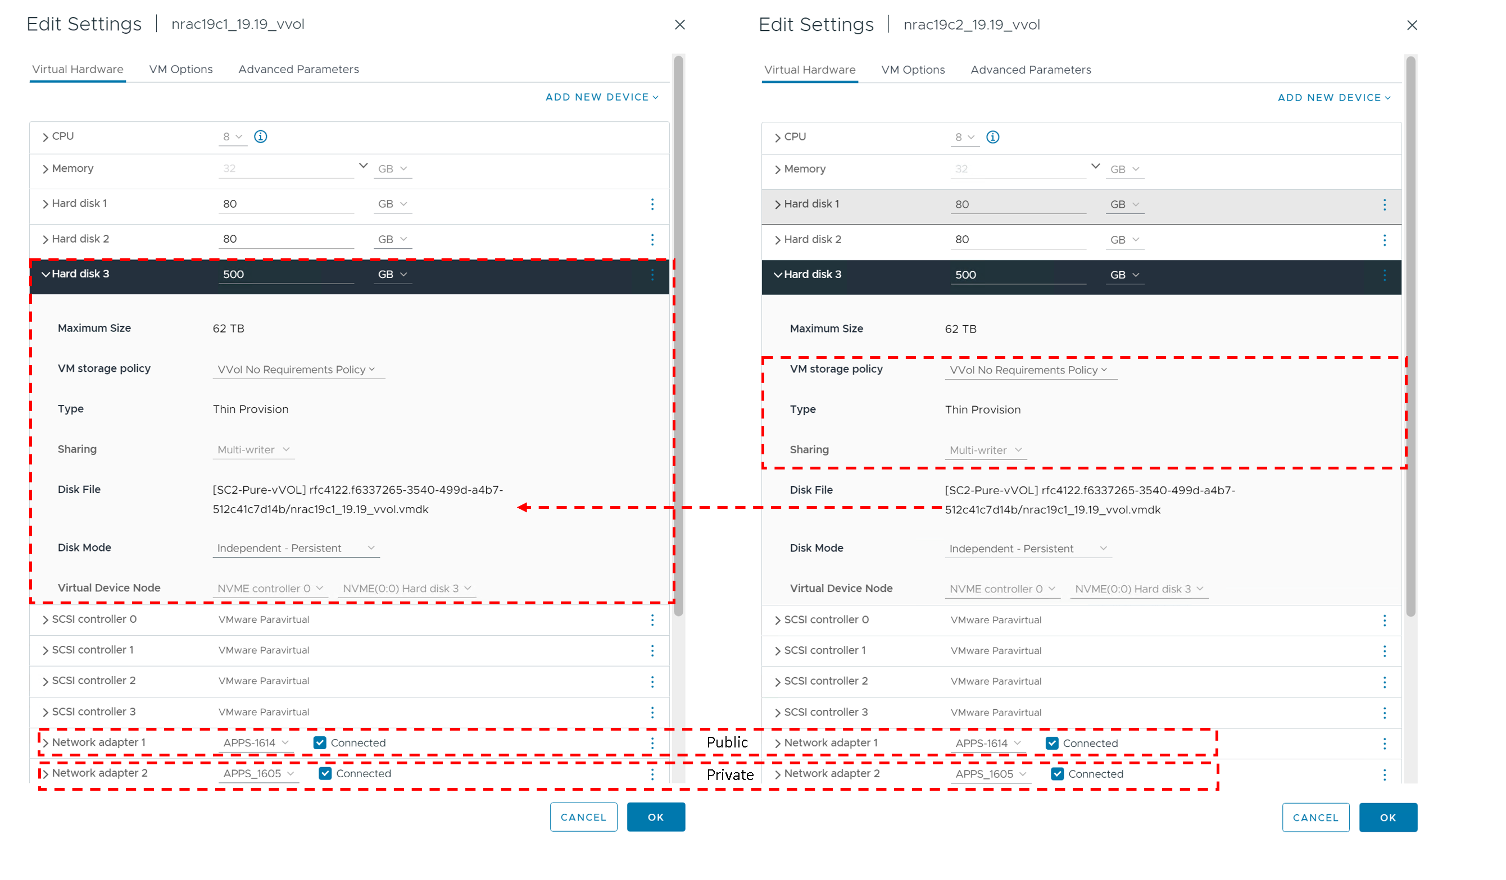1506x880 pixels.
Task: Click the nrac19c1 panel vertical scrollbar
Action: 678,335
